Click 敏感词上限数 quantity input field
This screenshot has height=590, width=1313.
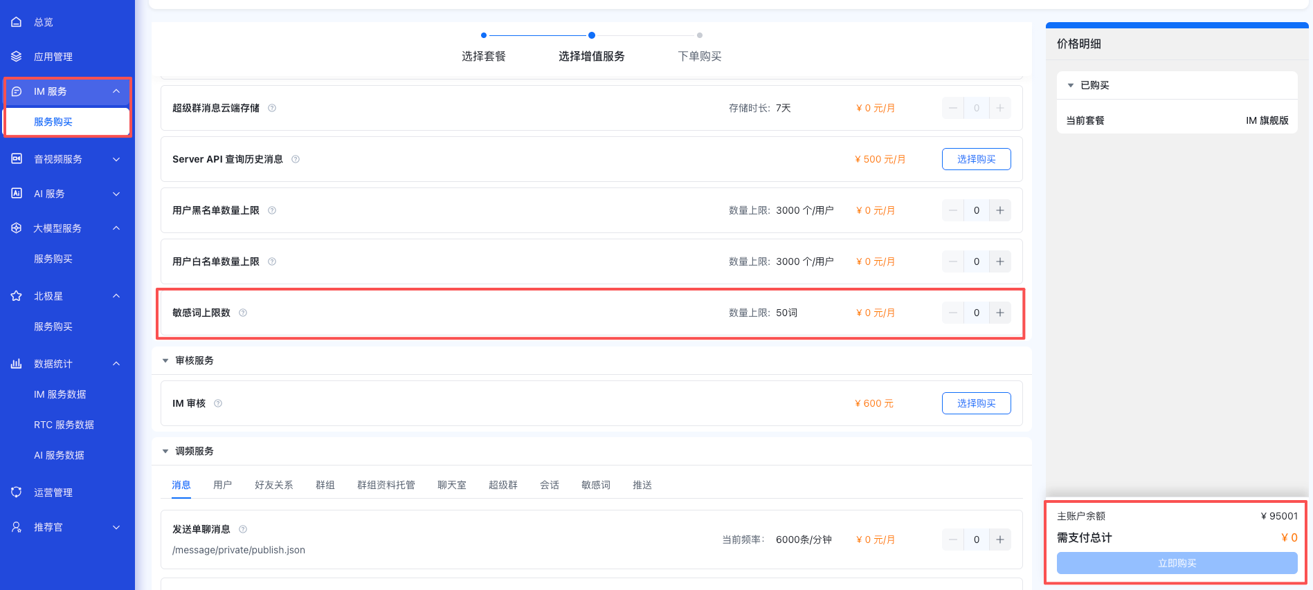(x=977, y=313)
